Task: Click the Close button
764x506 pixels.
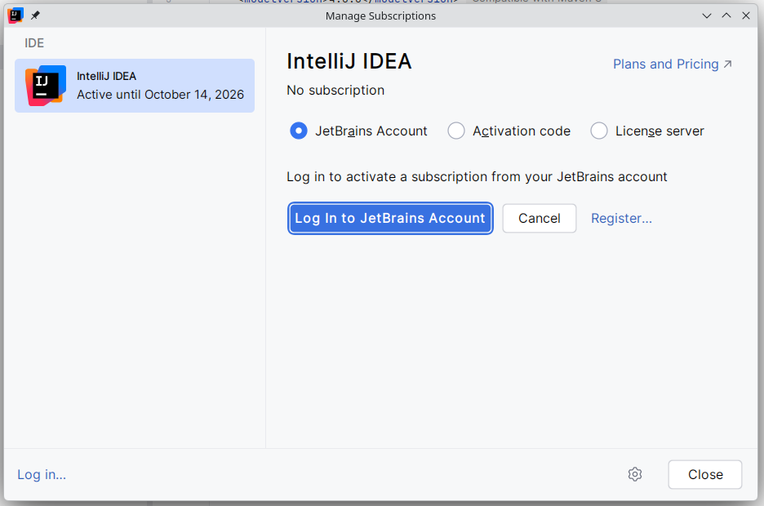Action: point(705,474)
